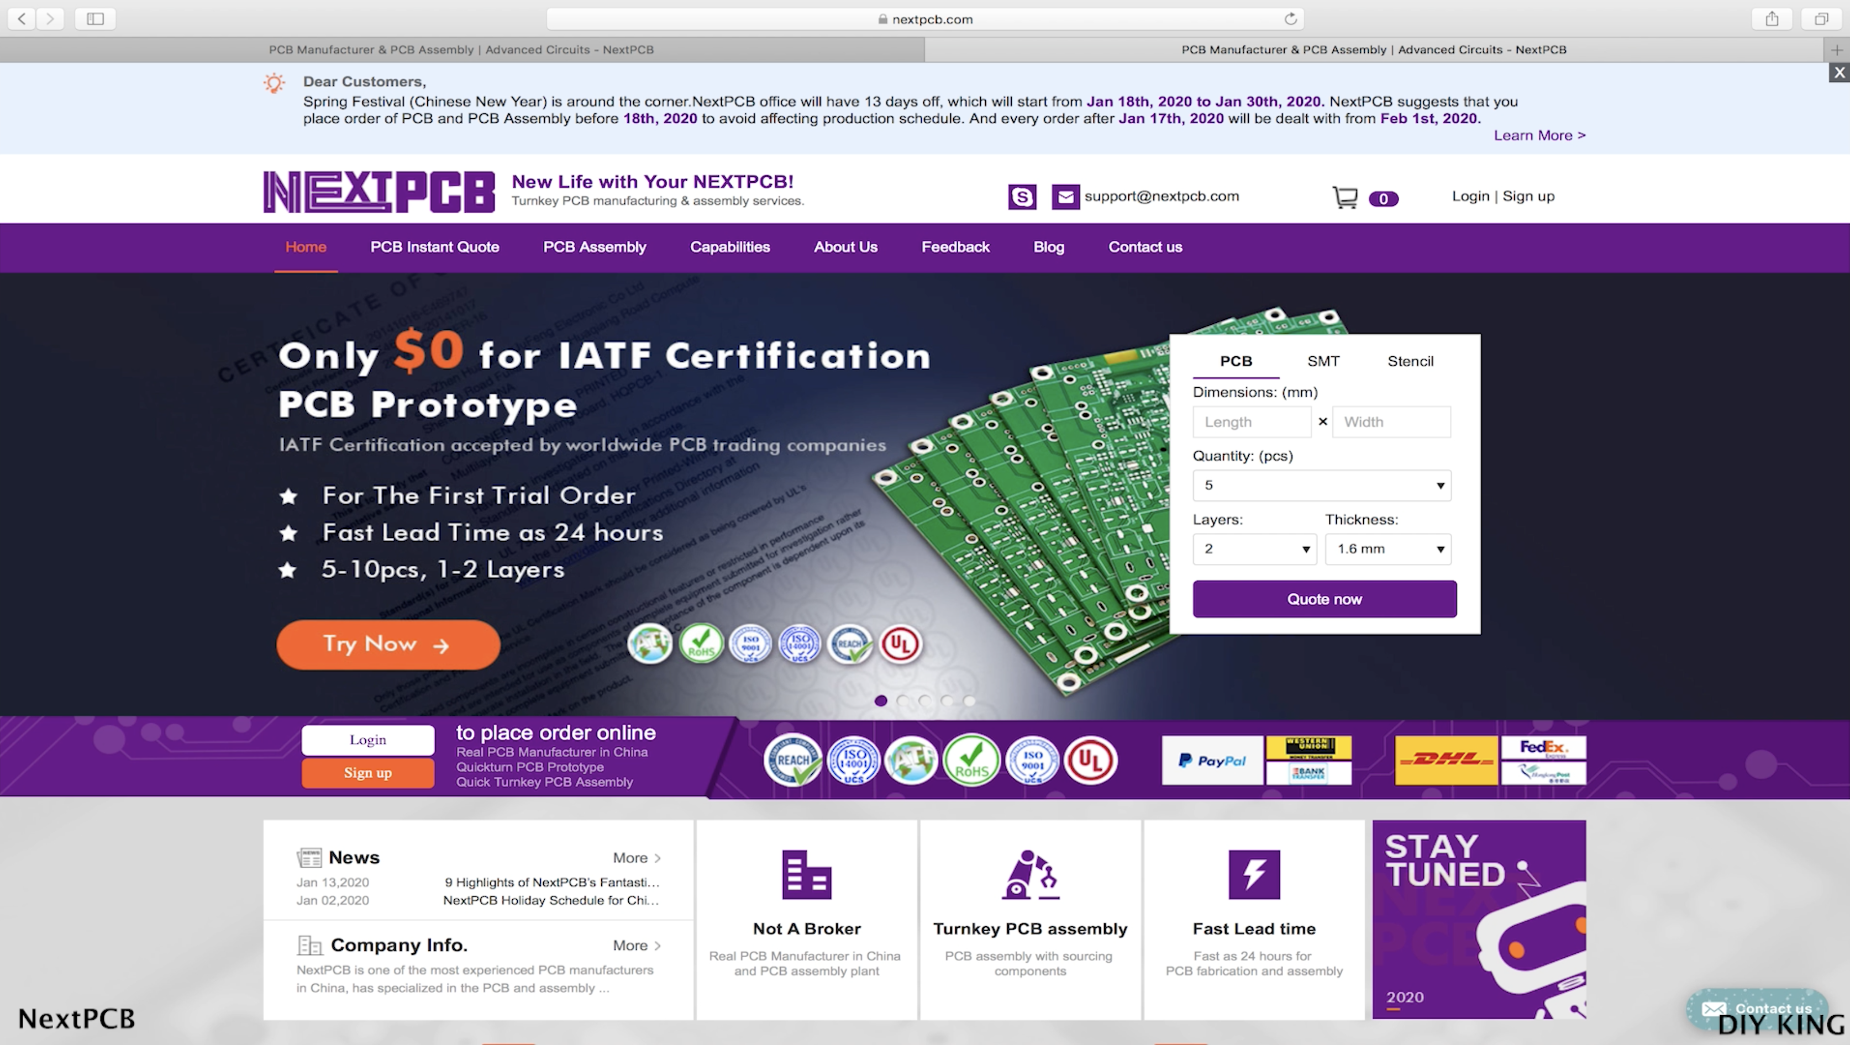The height and width of the screenshot is (1045, 1850).
Task: Open the Quantity dropdown
Action: [1321, 486]
